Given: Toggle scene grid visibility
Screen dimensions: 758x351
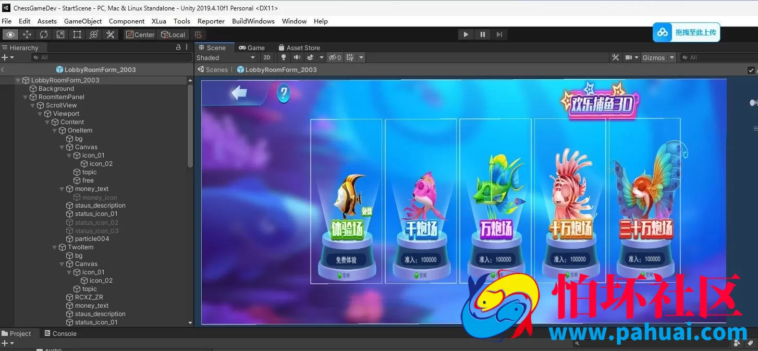Looking at the screenshot, I should pyautogui.click(x=350, y=57).
